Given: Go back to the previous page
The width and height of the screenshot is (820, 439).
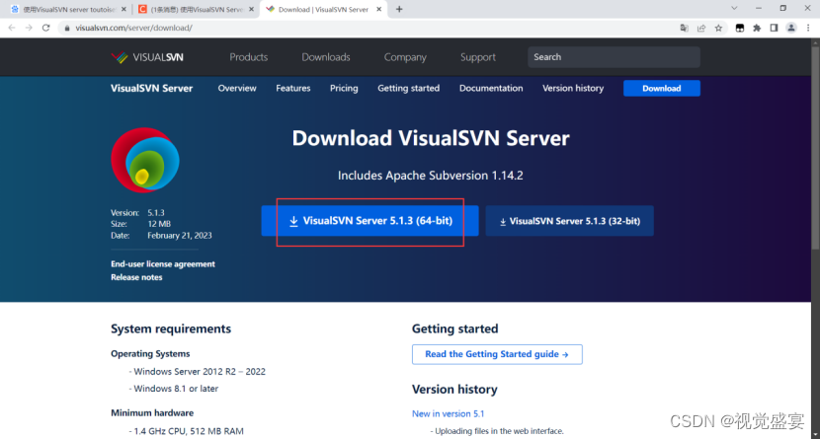Looking at the screenshot, I should [x=12, y=28].
